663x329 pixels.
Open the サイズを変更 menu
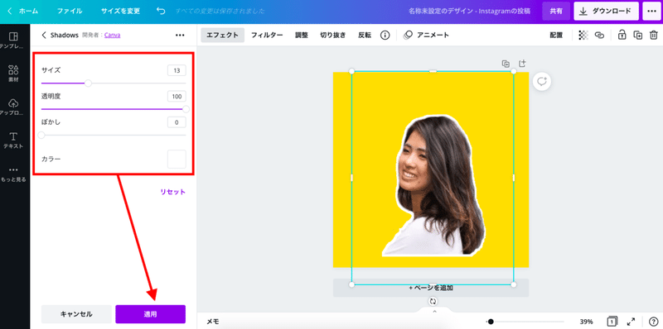pyautogui.click(x=120, y=12)
